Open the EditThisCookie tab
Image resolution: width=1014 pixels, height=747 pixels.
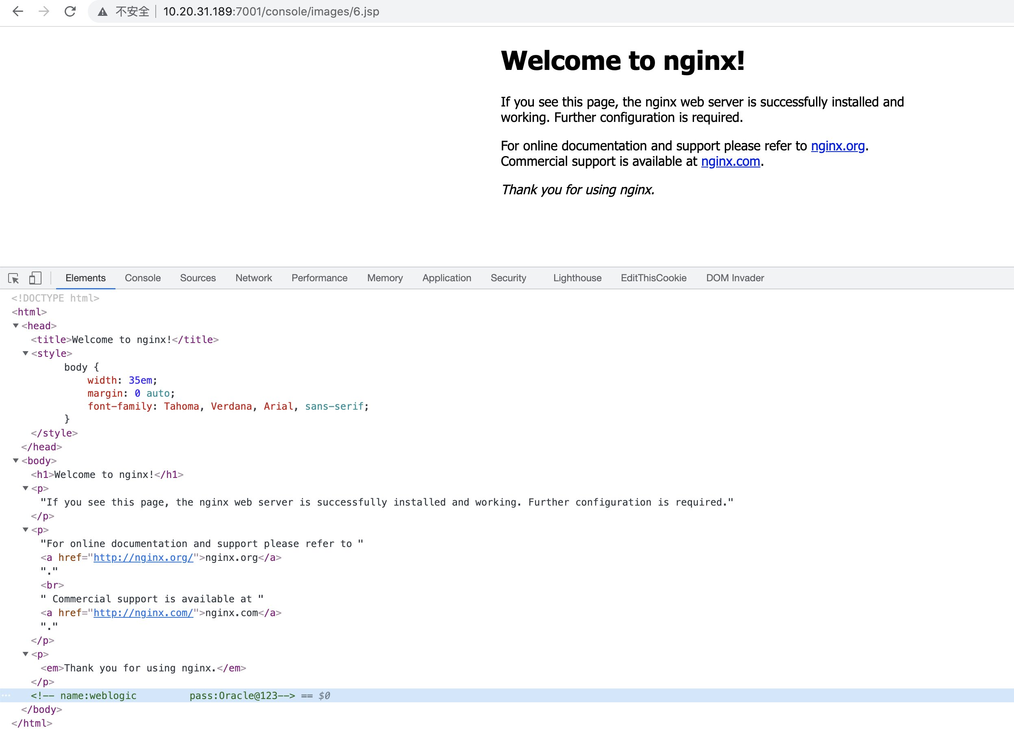(x=653, y=278)
